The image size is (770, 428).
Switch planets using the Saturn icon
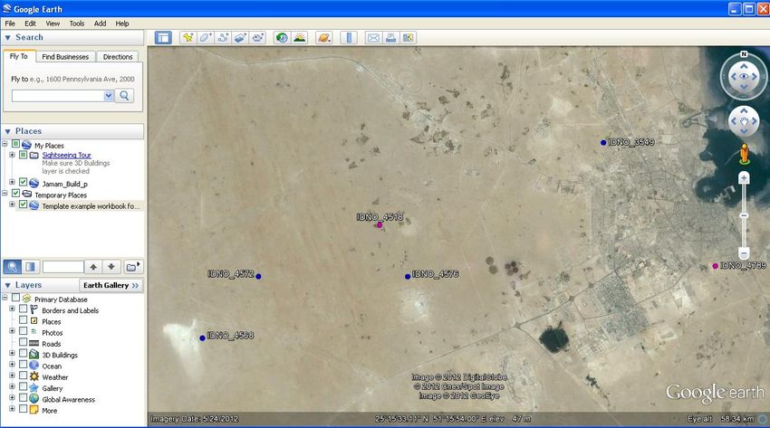[x=324, y=38]
